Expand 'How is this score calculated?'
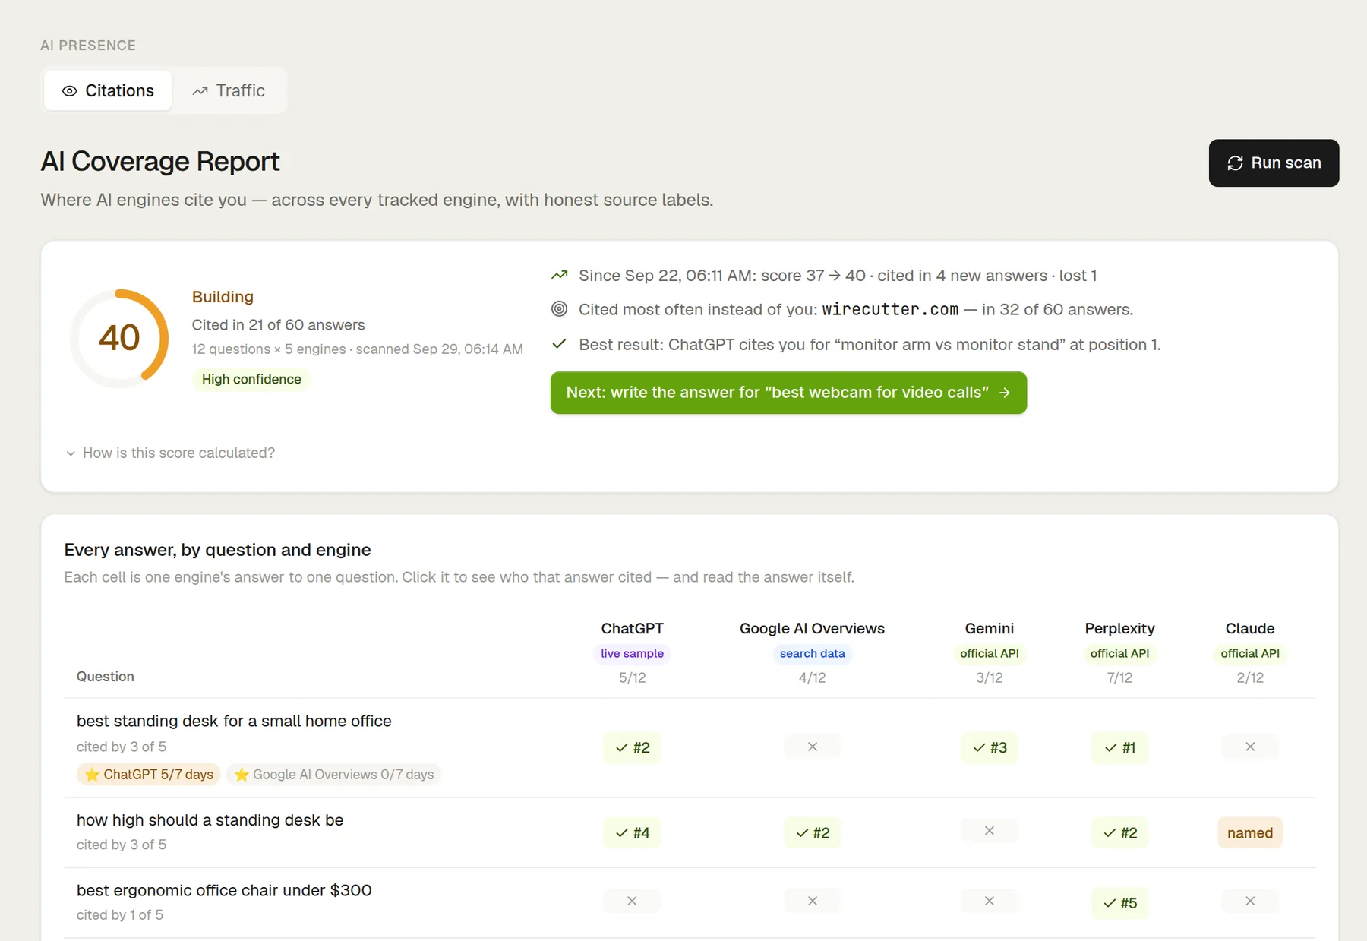This screenshot has height=941, width=1367. (170, 453)
